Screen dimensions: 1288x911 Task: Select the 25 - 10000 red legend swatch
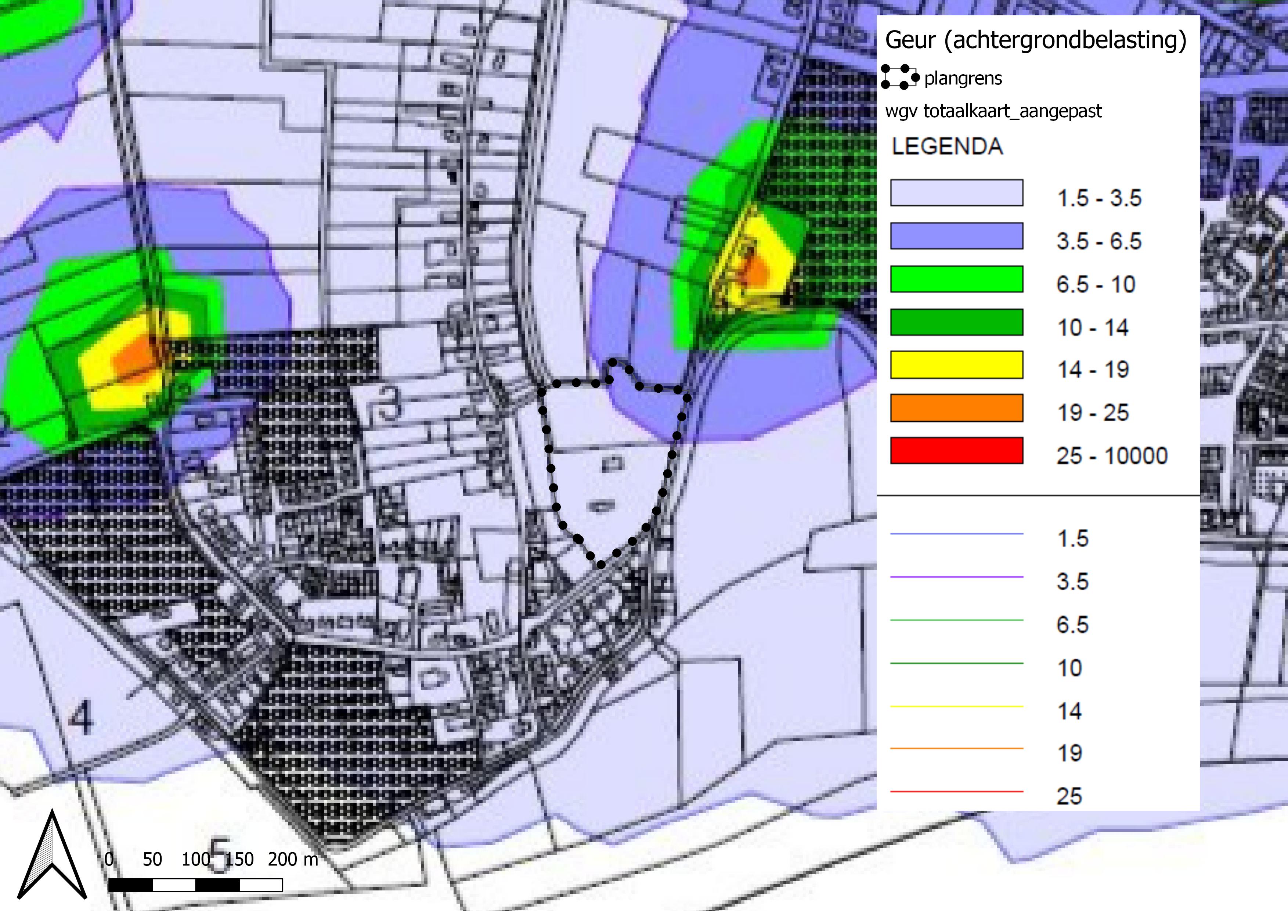point(956,451)
